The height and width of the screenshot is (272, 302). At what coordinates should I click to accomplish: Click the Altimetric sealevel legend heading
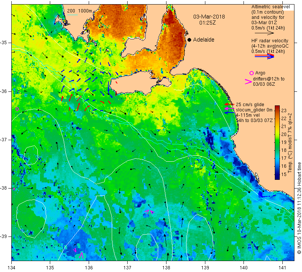271,7
